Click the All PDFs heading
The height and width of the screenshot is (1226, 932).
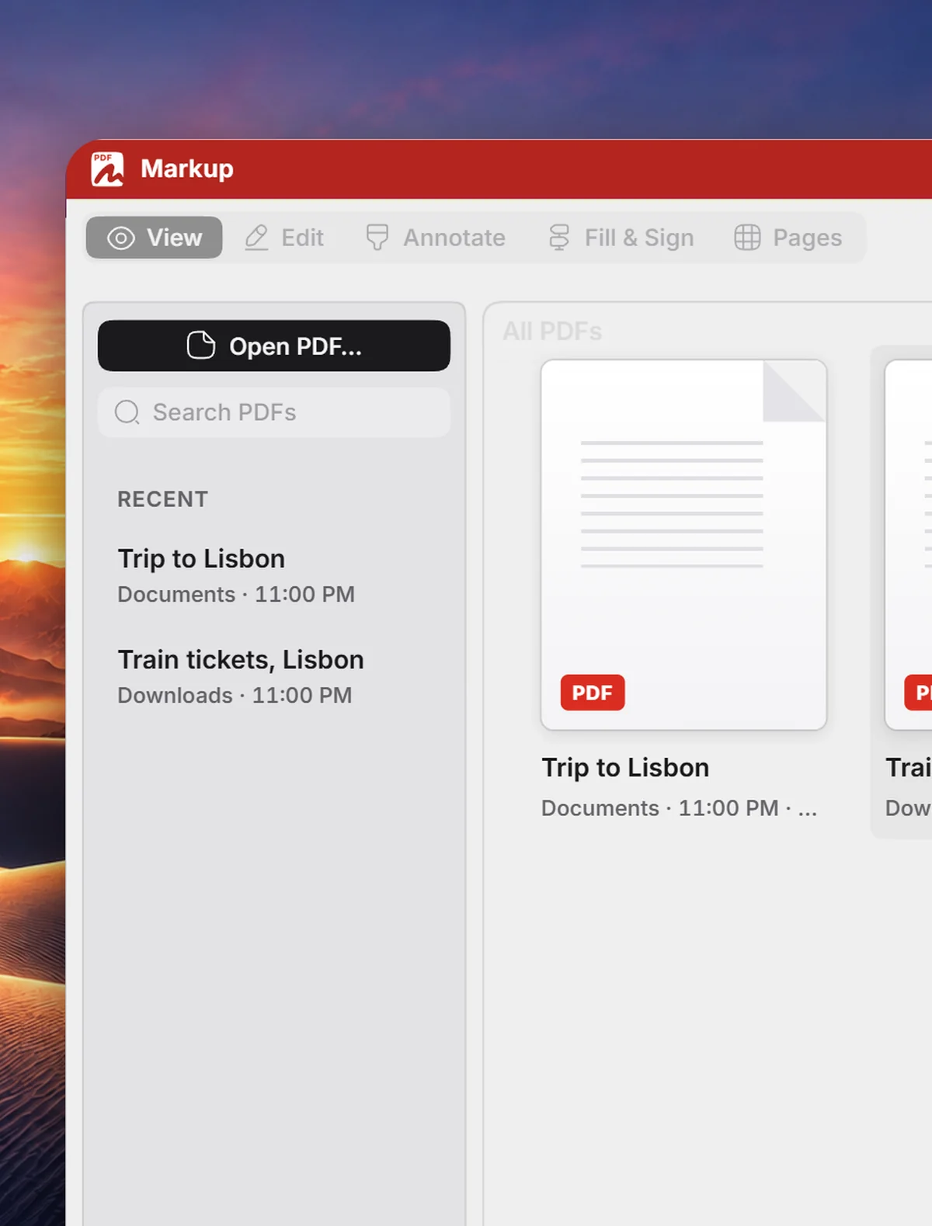click(552, 332)
